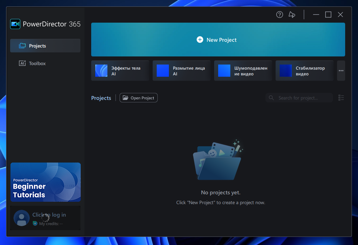
Task: Click the "Click to log in" link
Action: point(49,215)
